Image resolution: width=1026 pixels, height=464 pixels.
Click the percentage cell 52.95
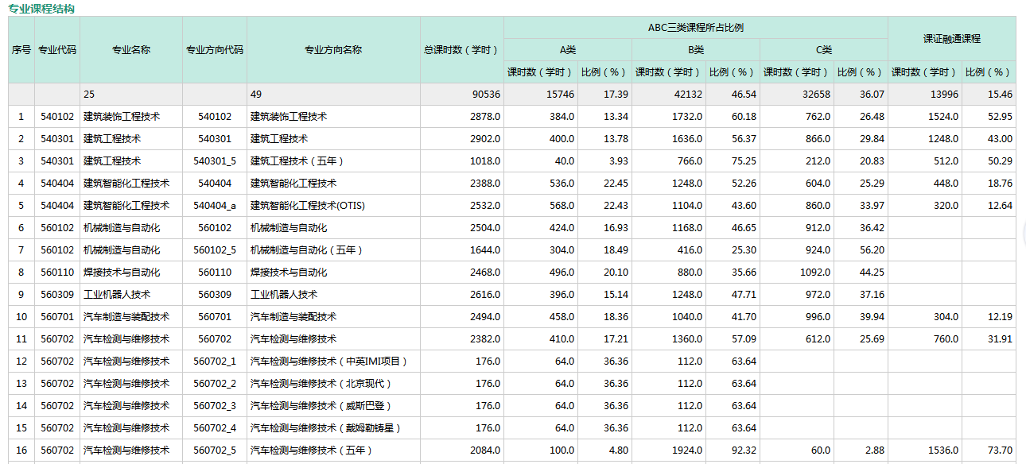[x=989, y=116]
